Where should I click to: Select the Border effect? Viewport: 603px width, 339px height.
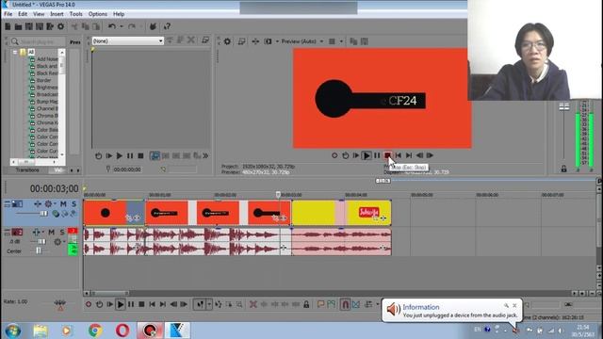pos(43,80)
